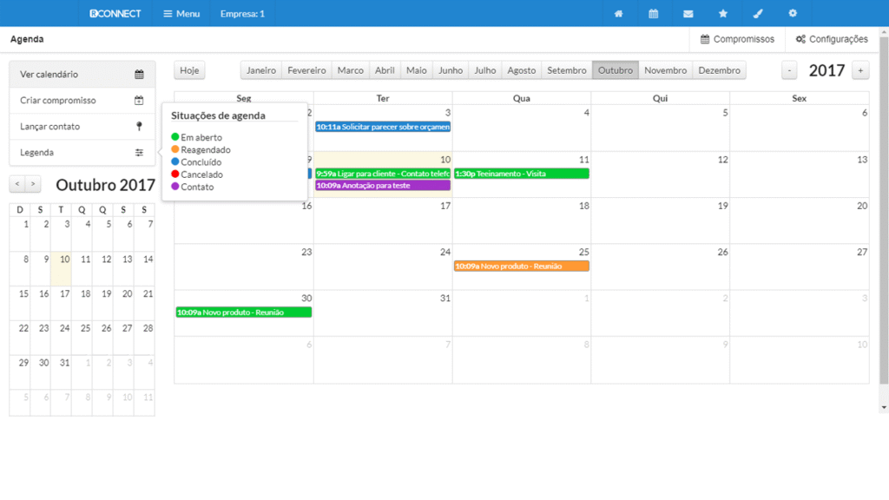Select the Novembro month tab
The height and width of the screenshot is (500, 889).
click(665, 70)
